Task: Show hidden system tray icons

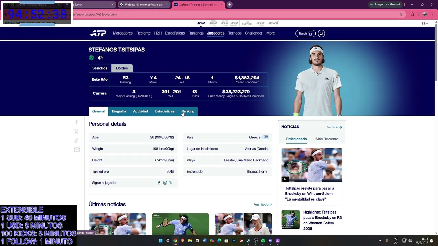Action: click(379, 241)
